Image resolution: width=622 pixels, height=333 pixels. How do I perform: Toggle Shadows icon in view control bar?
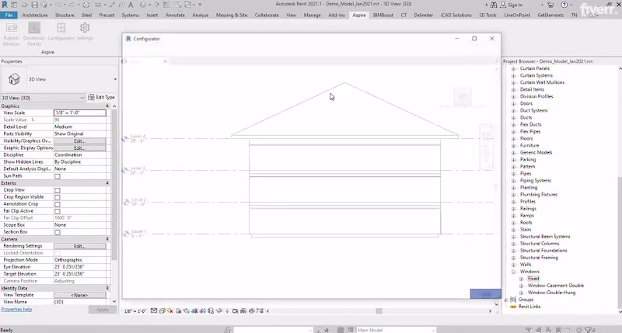pyautogui.click(x=179, y=310)
